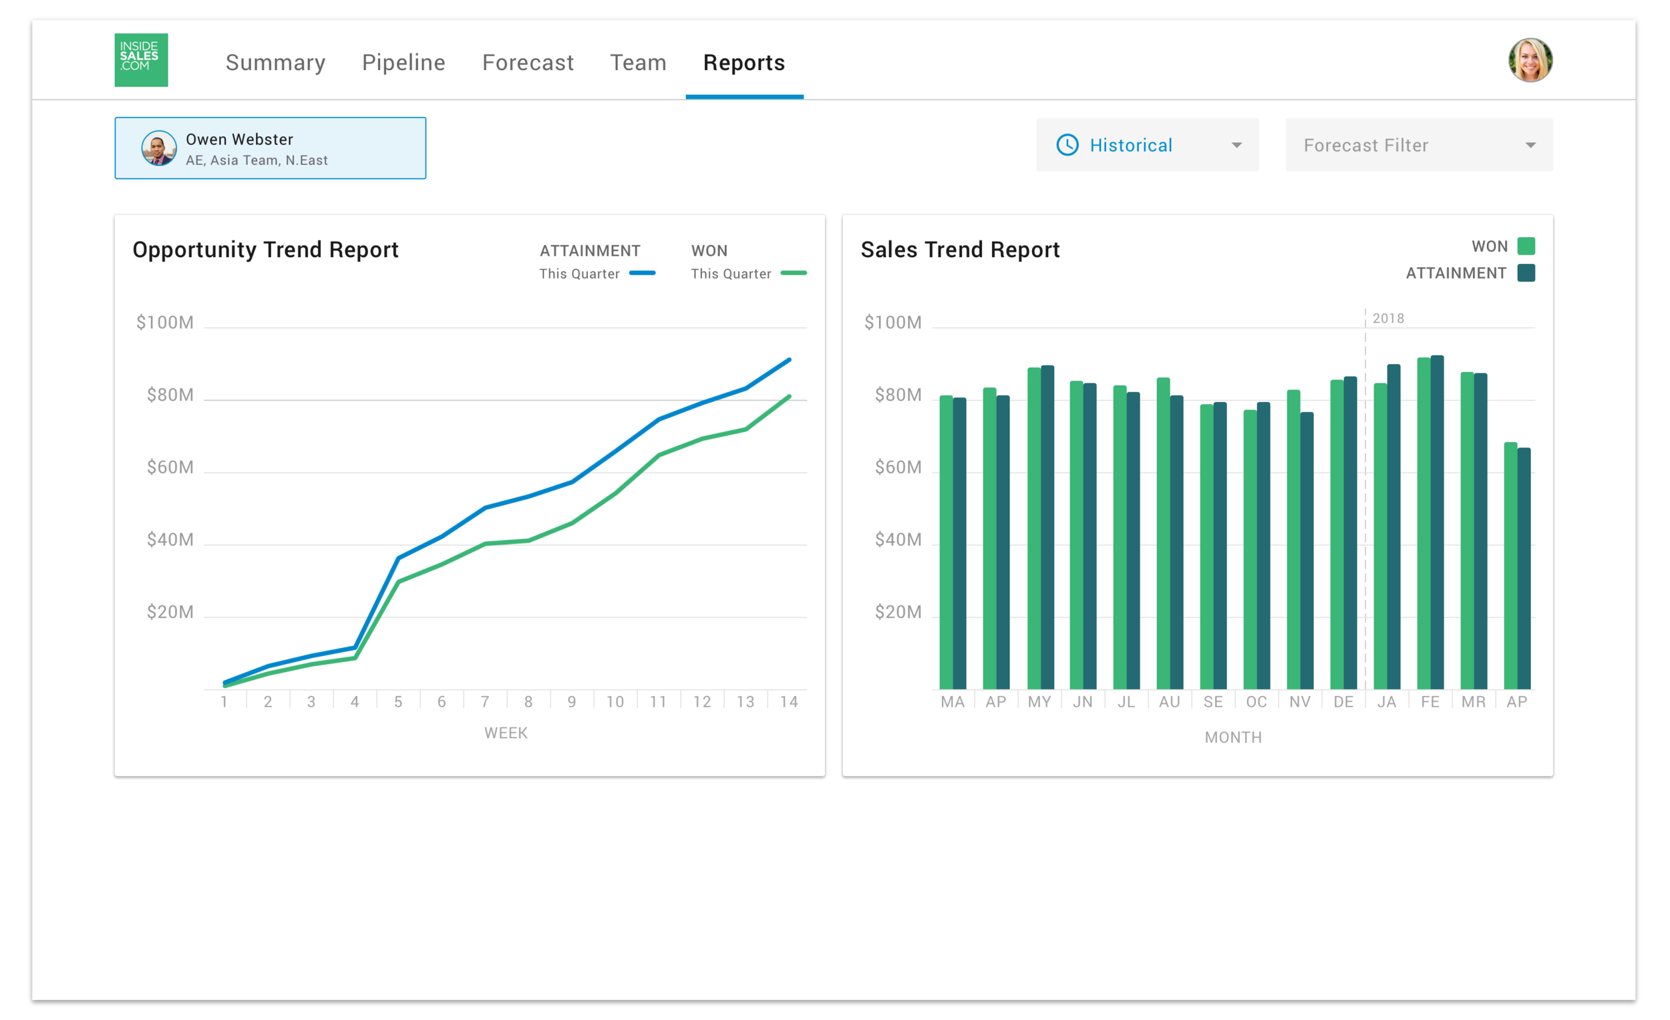This screenshot has width=1670, height=1020.
Task: Expand the Historical dropdown arrow
Action: click(1236, 146)
